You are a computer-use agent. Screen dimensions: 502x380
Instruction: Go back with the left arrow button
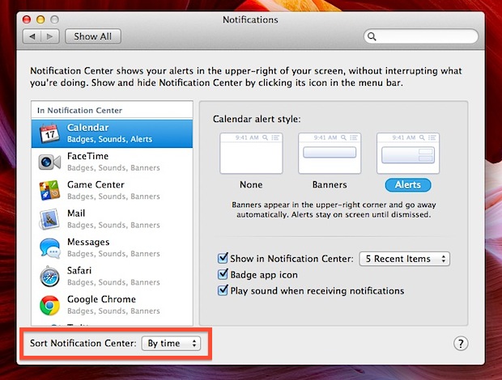tap(32, 36)
